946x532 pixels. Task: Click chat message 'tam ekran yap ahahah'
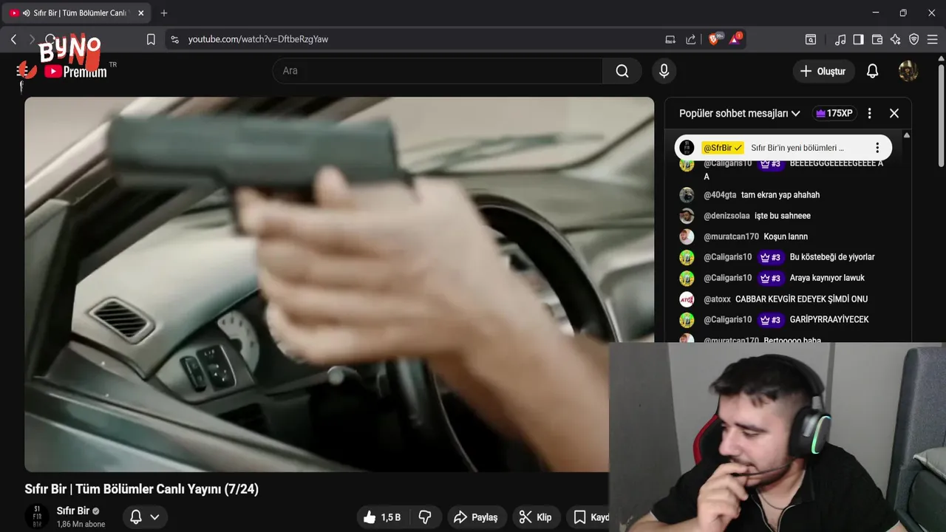pyautogui.click(x=780, y=195)
